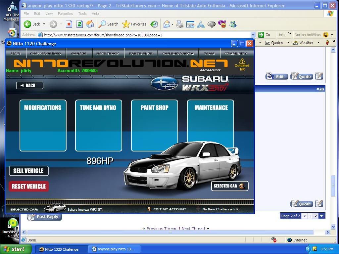Open GARAGE tab
This screenshot has width=339, height=254.
click(x=79, y=53)
